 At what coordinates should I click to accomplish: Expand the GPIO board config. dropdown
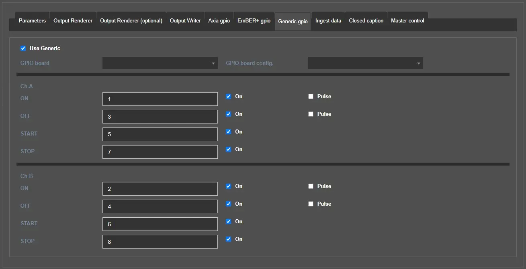tap(365, 63)
